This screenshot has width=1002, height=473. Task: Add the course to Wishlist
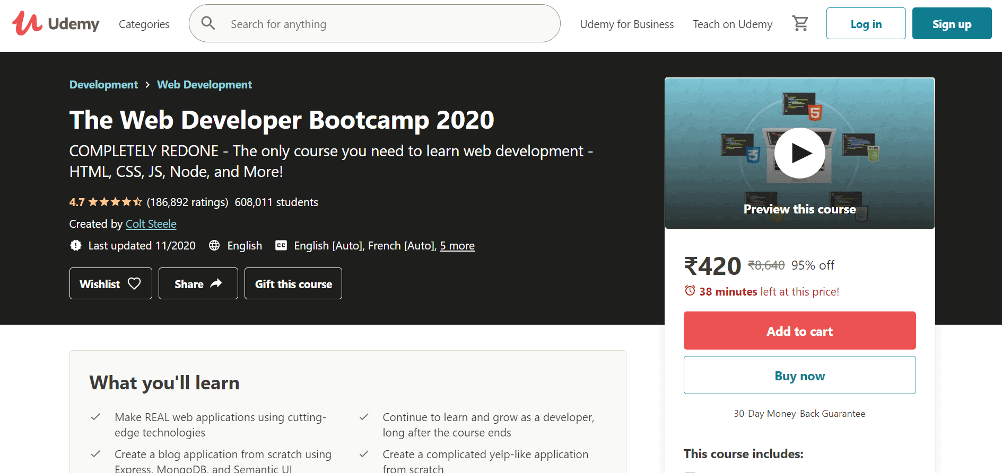[x=110, y=283]
